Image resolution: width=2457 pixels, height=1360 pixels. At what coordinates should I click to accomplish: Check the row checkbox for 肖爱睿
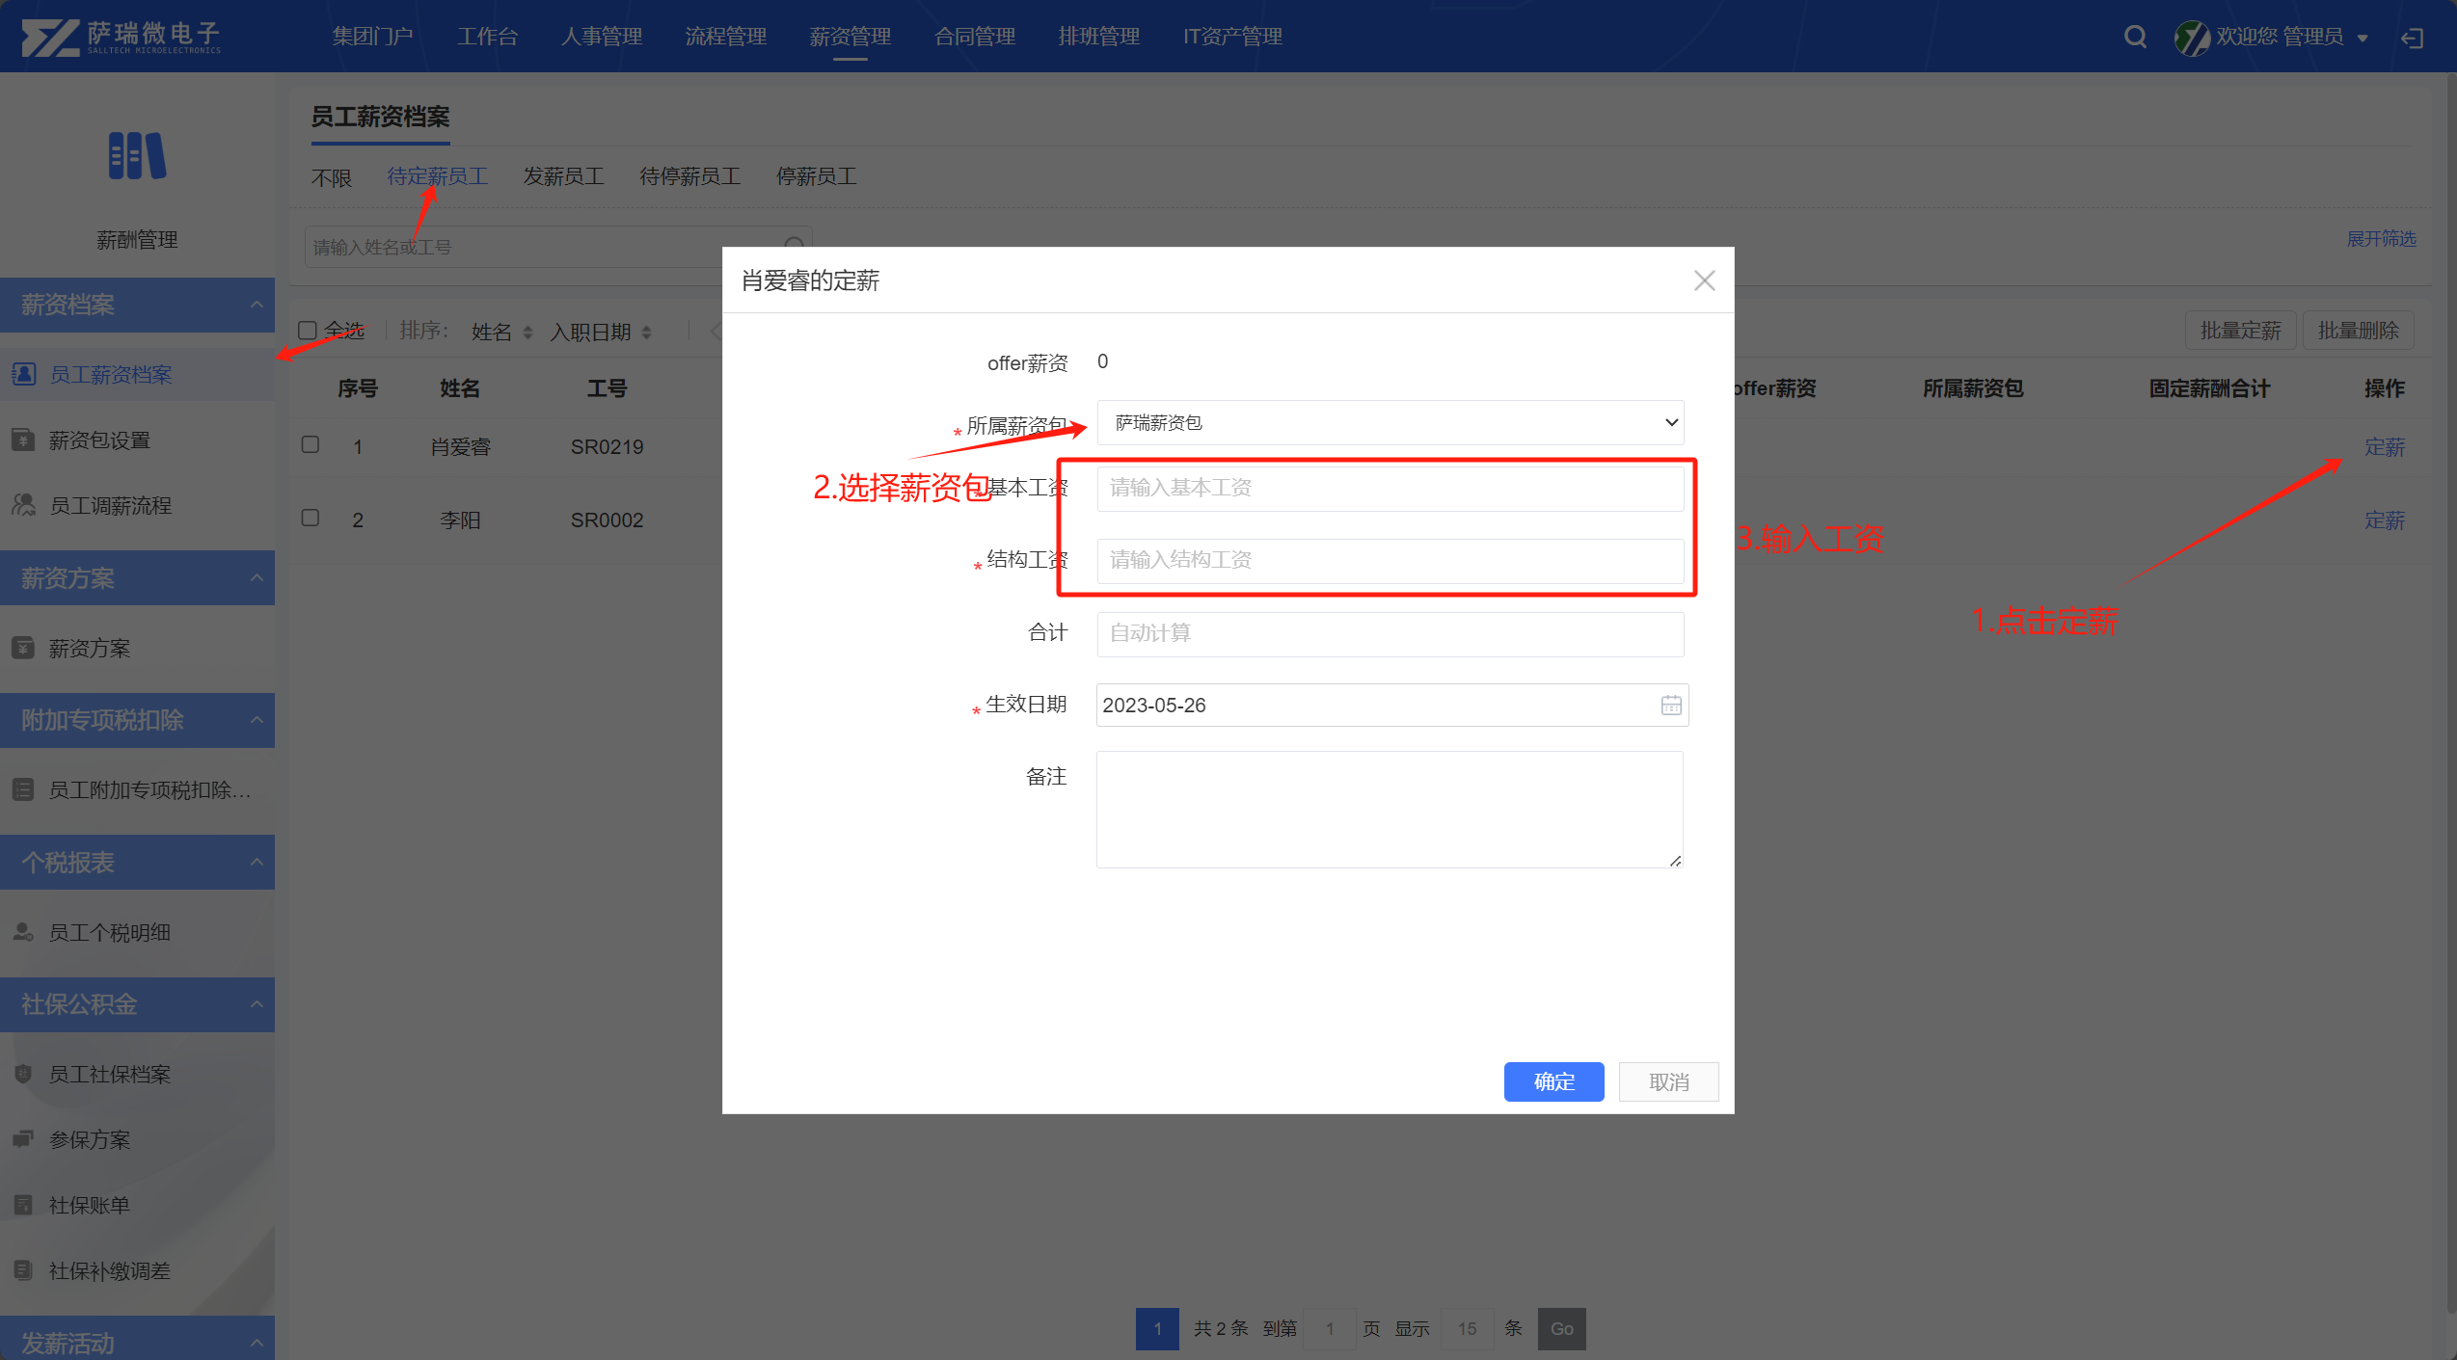310,444
